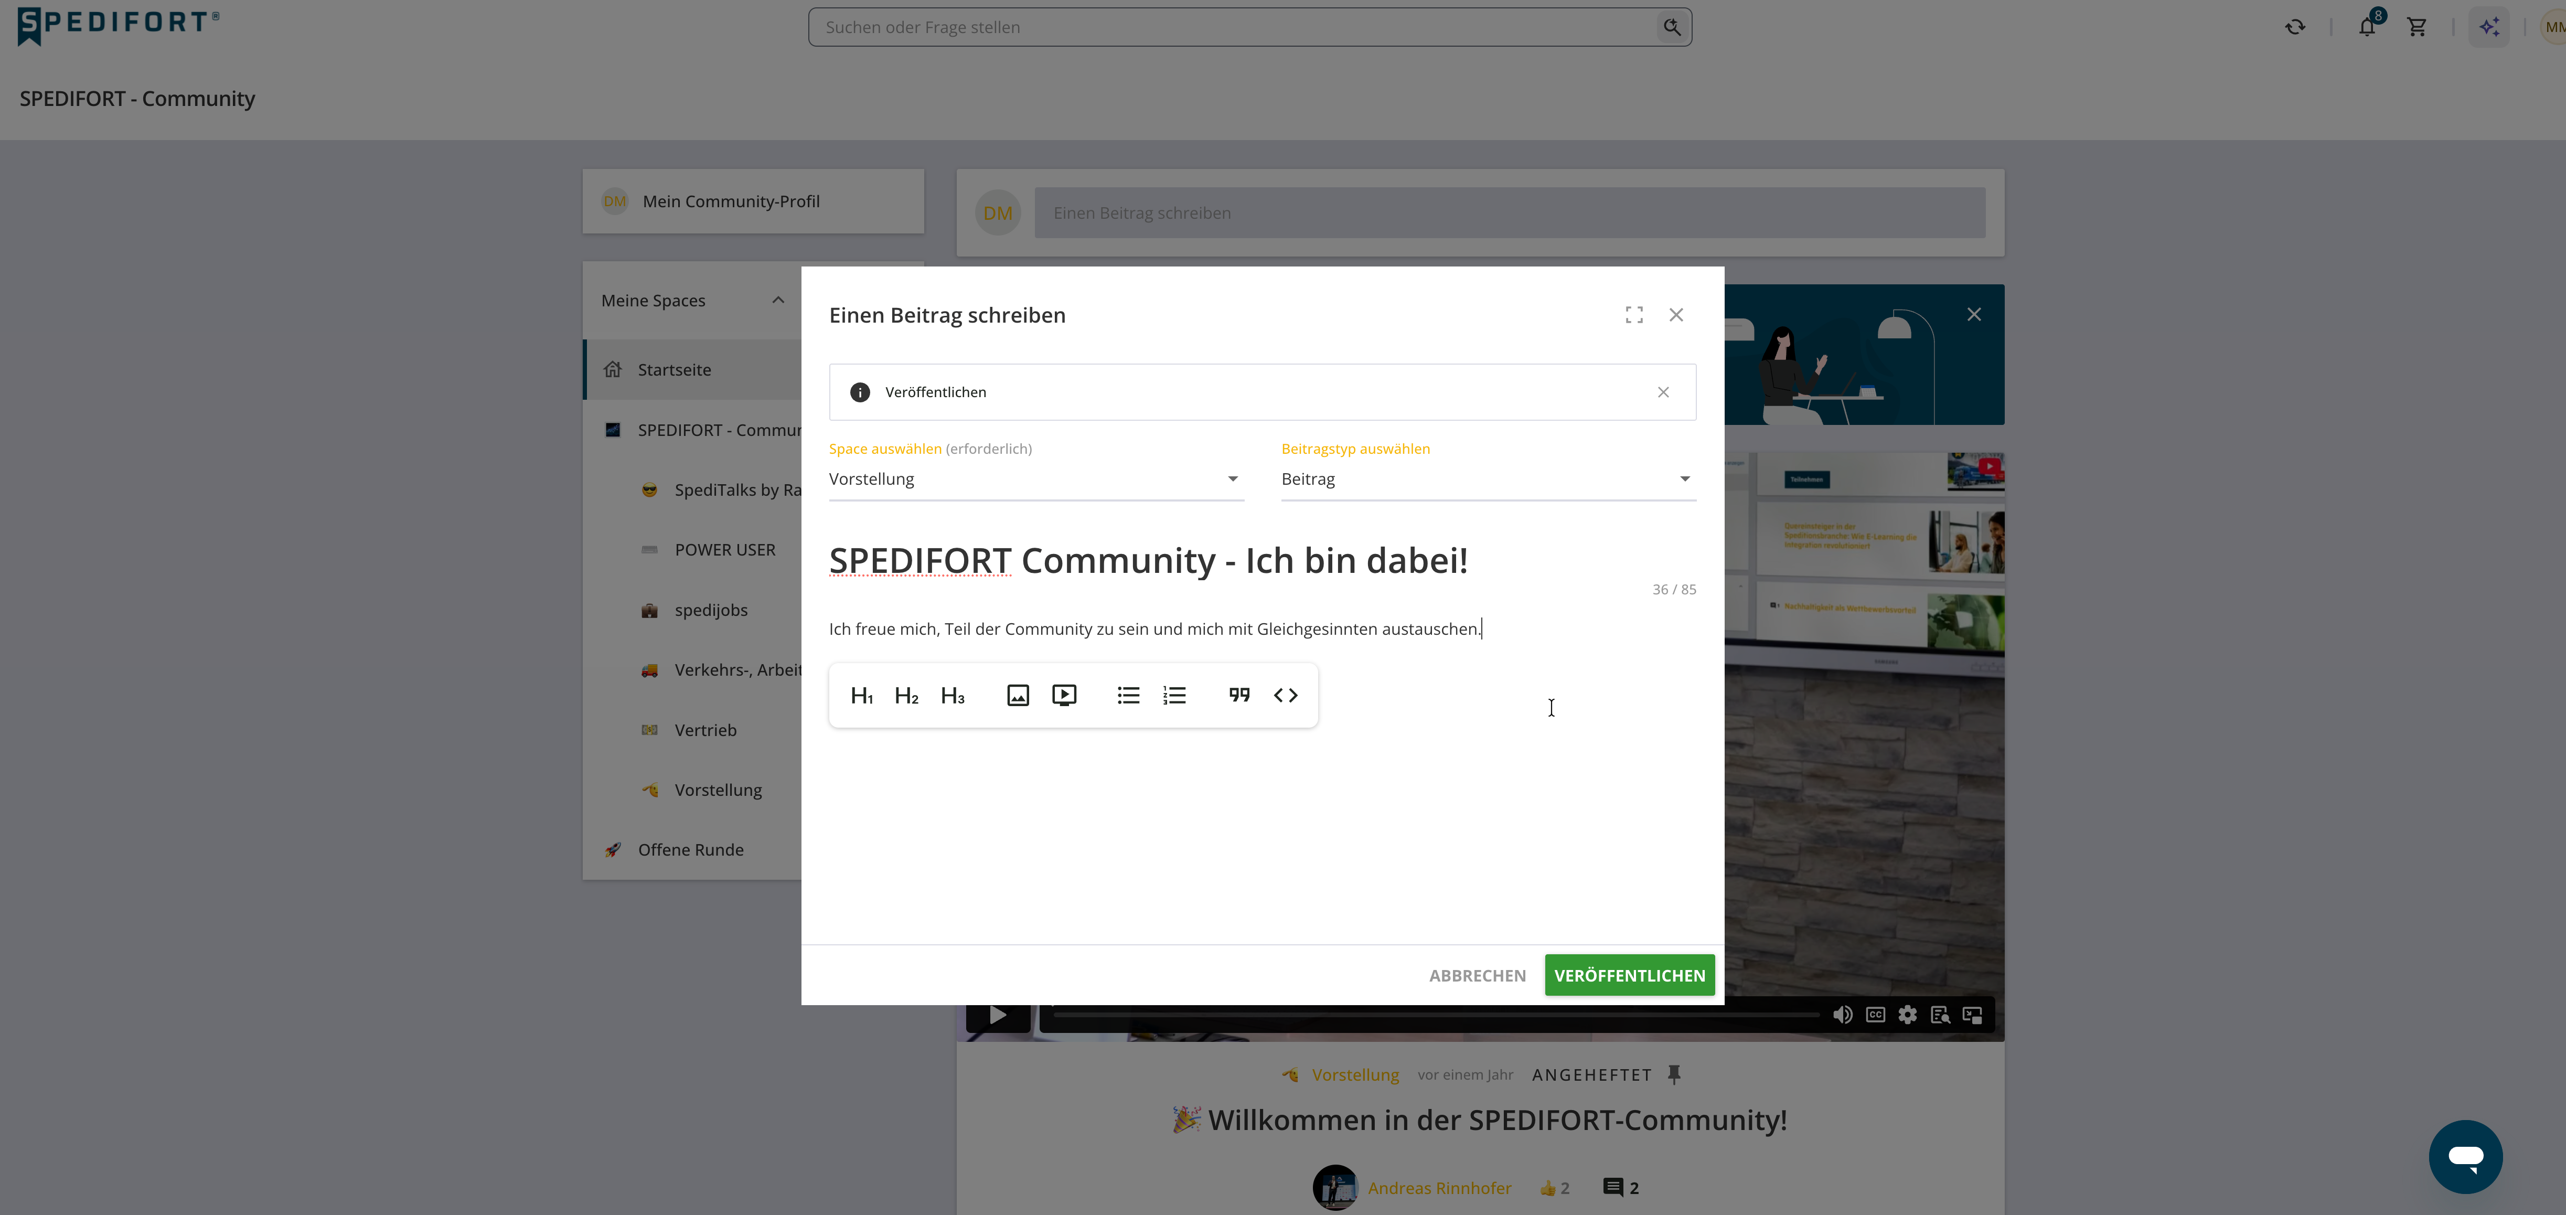
Task: Insert an image into the post
Action: [1017, 695]
